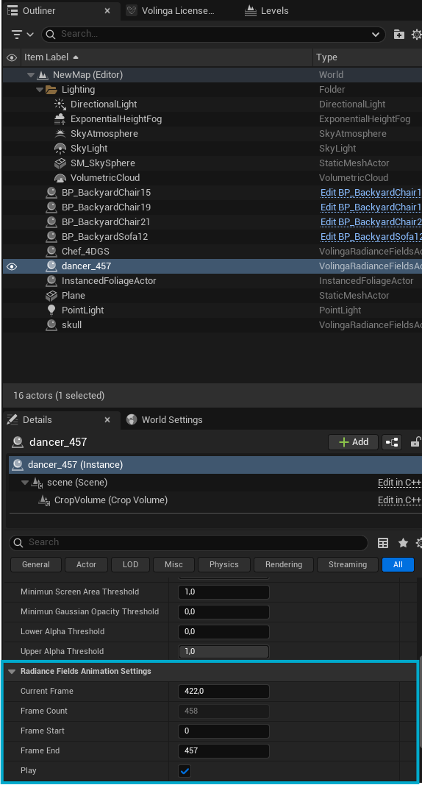Collapse NewMap (Editor) tree node
Viewport: 422px width, 785px height.
click(x=31, y=75)
